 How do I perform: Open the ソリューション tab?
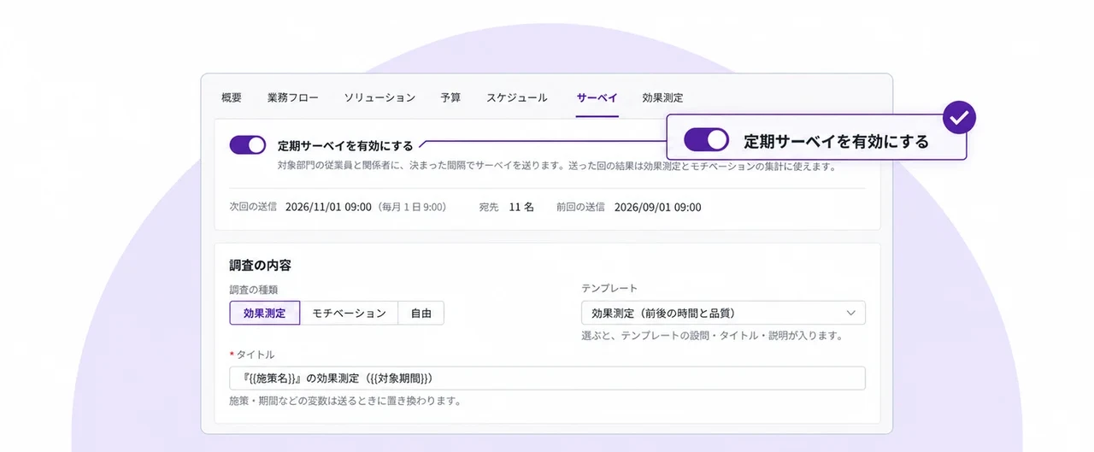coord(379,97)
